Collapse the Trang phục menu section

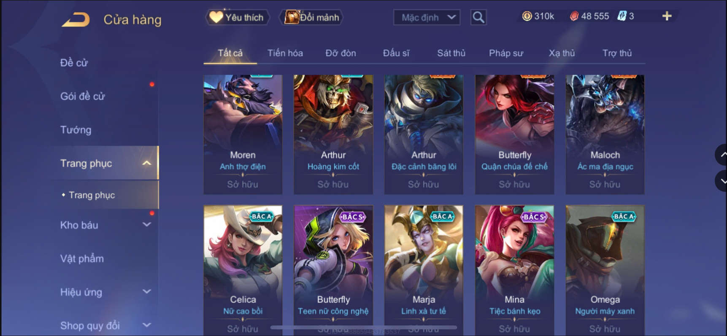point(146,163)
